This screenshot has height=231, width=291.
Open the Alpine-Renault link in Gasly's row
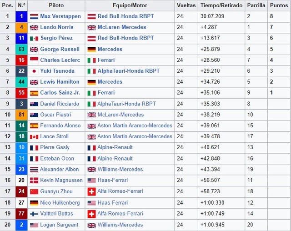click(115, 147)
